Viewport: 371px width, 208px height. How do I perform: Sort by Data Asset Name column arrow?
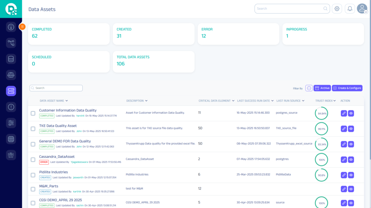(x=67, y=101)
